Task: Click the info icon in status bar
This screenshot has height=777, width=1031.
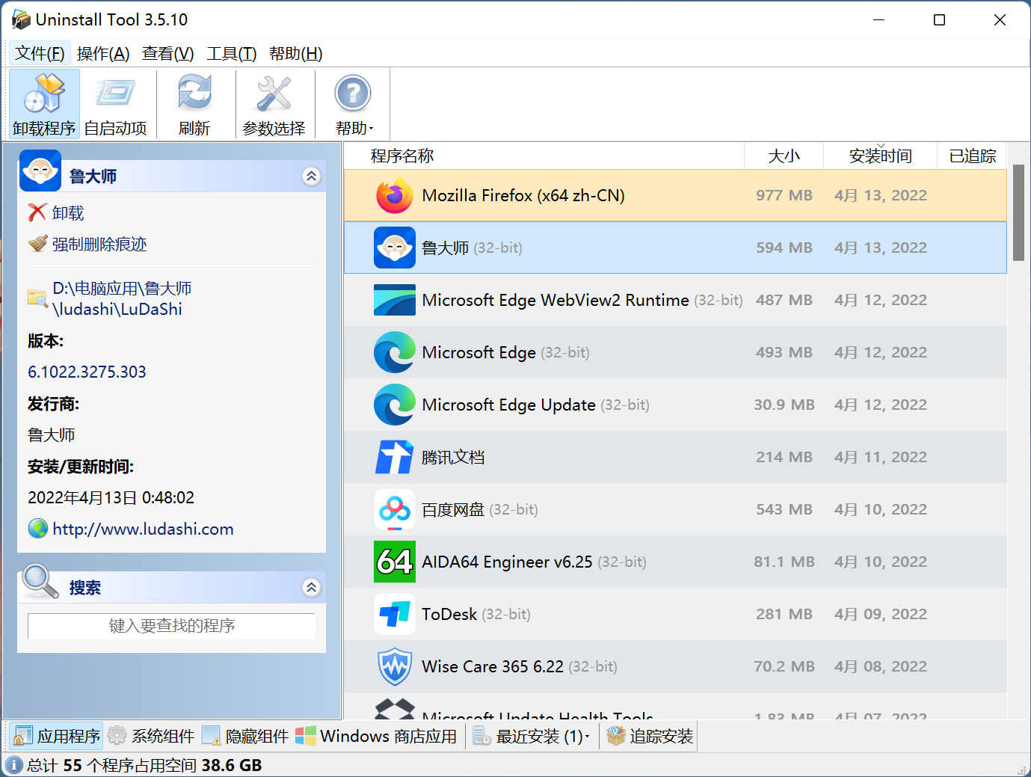Action: pyautogui.click(x=13, y=765)
